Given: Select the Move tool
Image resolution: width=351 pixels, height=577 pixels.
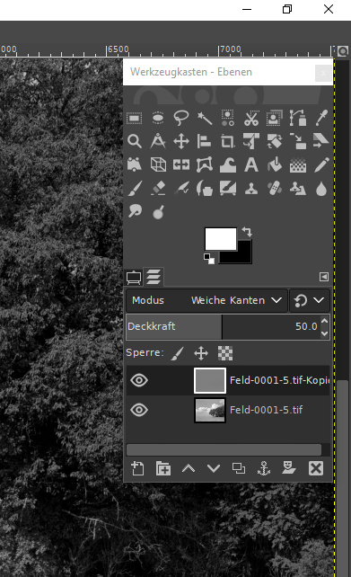Looking at the screenshot, I should [x=181, y=141].
